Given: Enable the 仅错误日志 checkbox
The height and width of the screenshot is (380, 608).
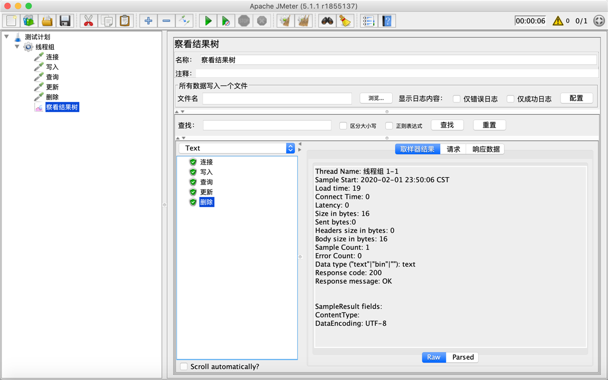Looking at the screenshot, I should tap(457, 99).
